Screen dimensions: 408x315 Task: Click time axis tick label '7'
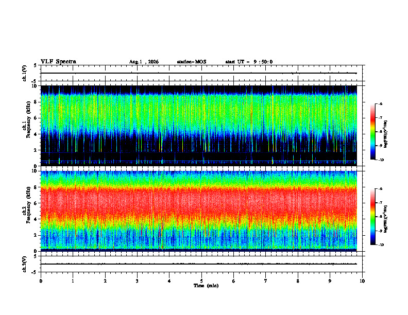point(266,281)
